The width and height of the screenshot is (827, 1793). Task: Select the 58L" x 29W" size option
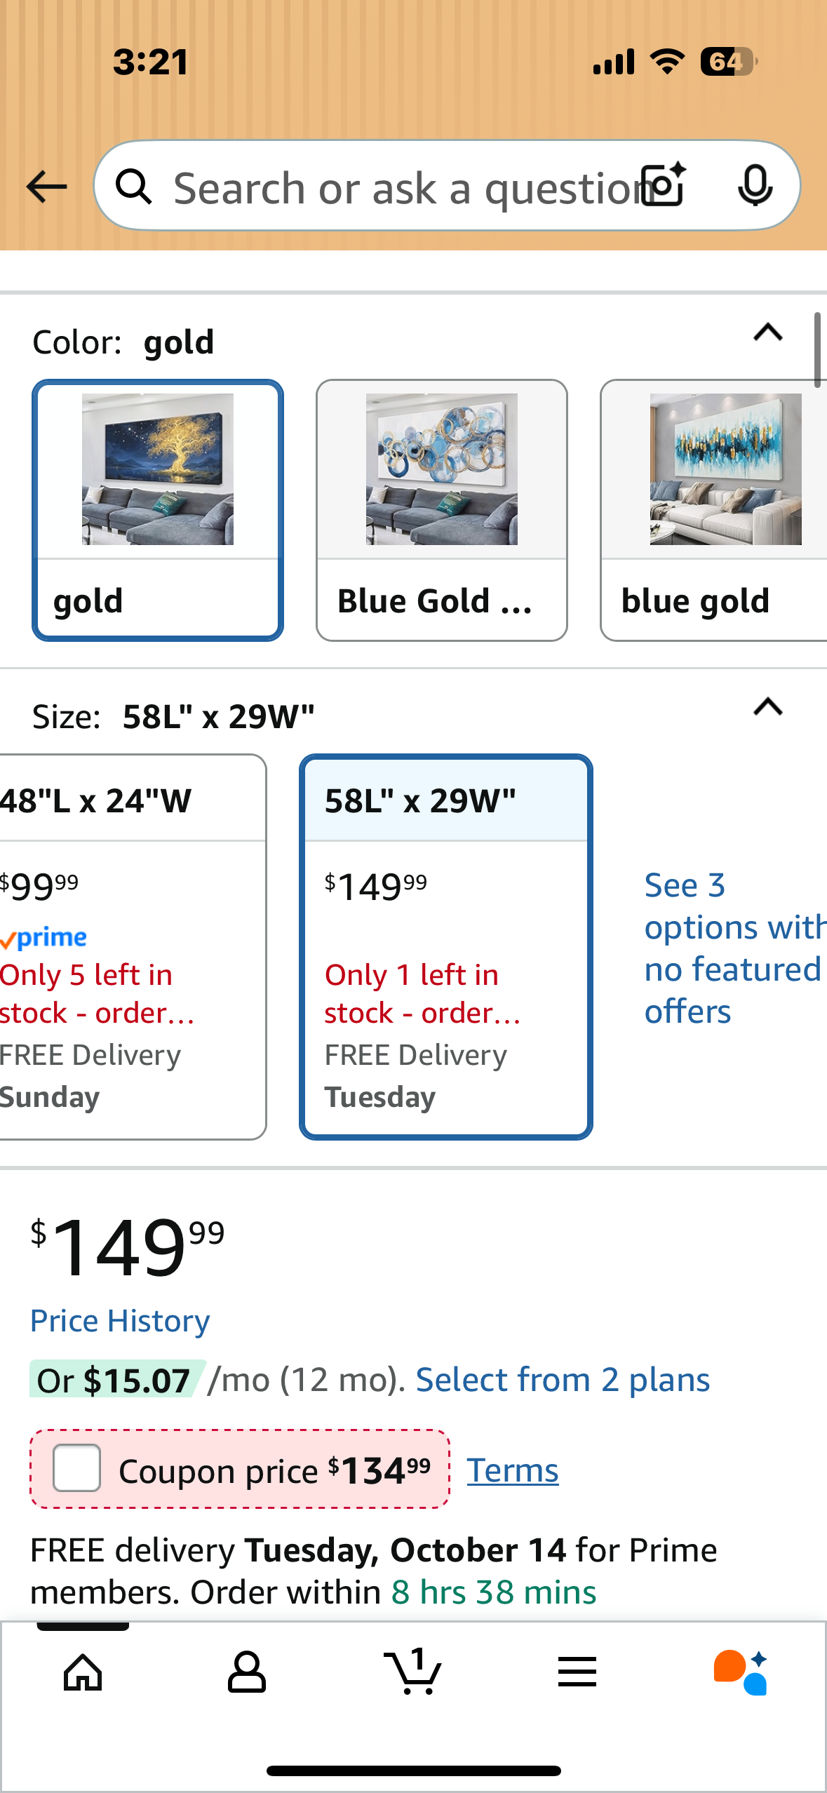pos(446,947)
